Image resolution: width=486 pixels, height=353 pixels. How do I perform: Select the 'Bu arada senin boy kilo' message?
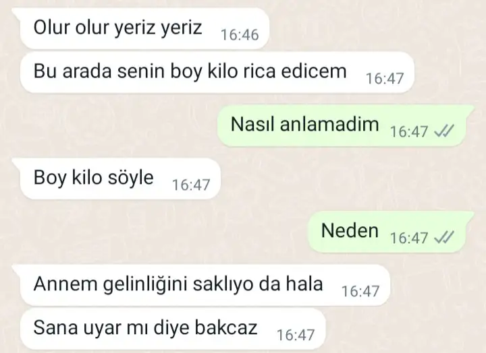217,72
